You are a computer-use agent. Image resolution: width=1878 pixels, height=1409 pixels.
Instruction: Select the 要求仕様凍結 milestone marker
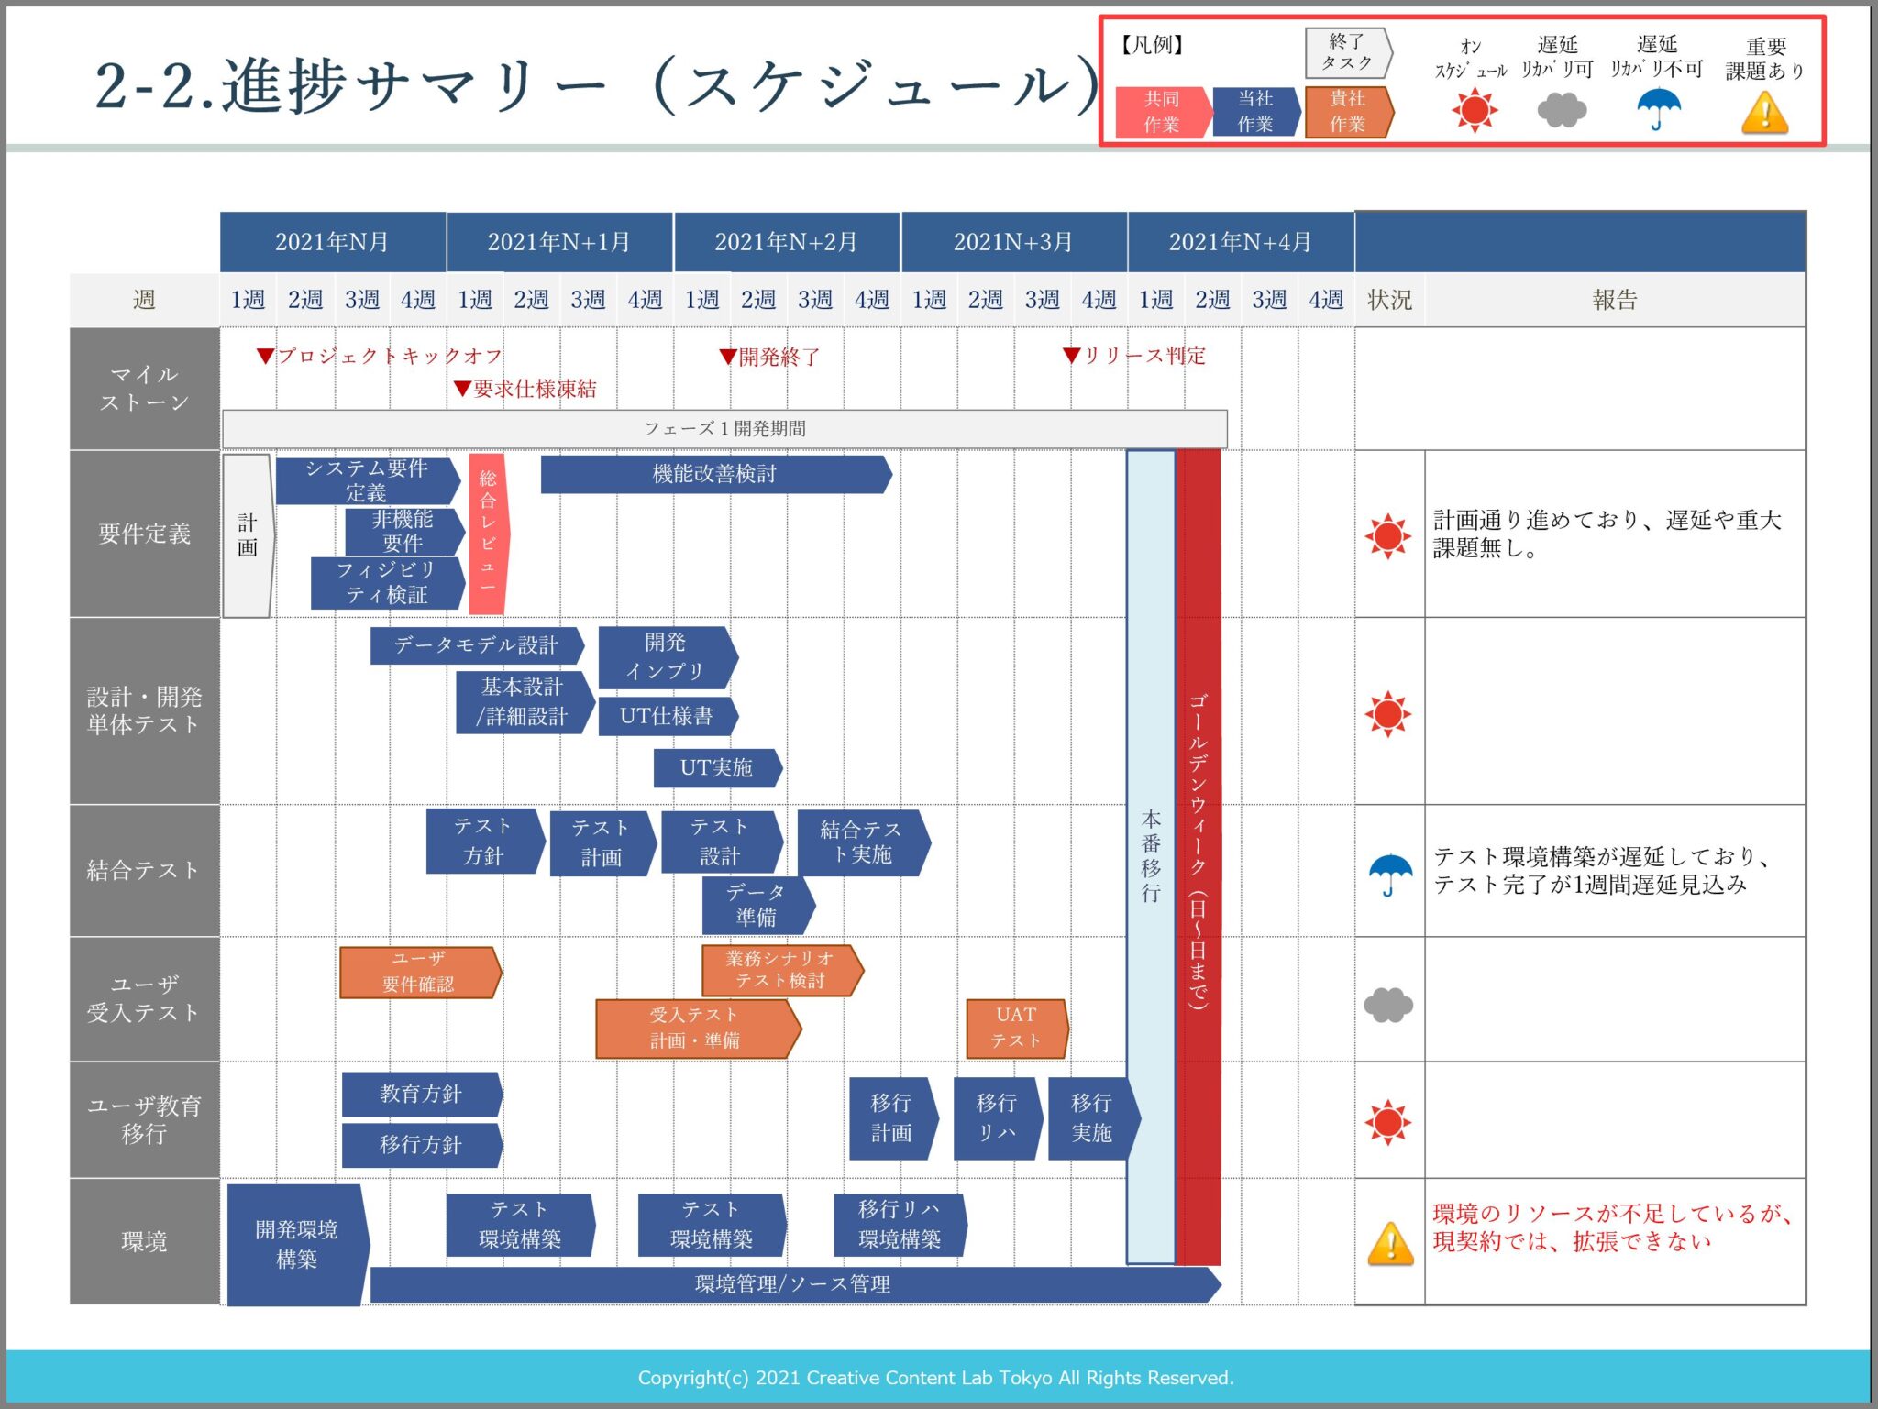point(462,389)
